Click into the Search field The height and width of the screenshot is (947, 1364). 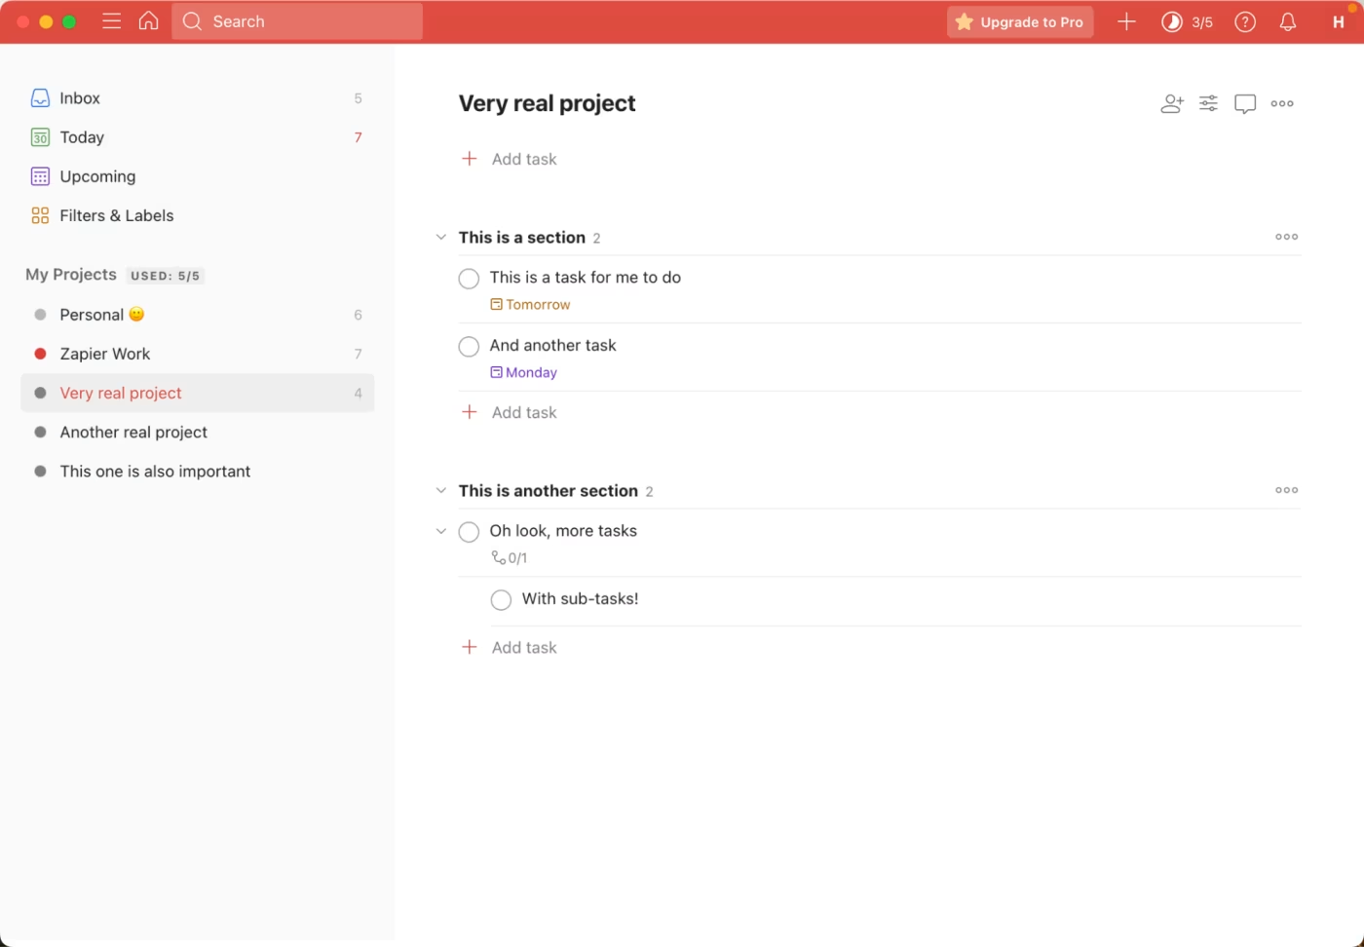coord(297,21)
